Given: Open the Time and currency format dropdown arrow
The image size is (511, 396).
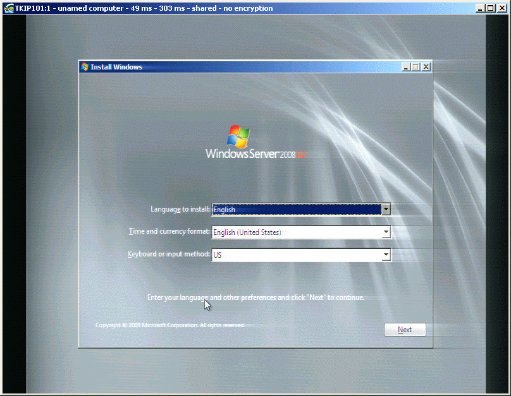Looking at the screenshot, I should 386,232.
